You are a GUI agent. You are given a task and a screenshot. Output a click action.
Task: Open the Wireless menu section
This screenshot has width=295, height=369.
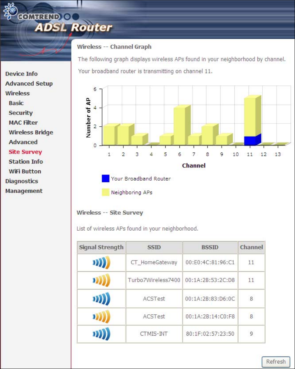point(17,93)
